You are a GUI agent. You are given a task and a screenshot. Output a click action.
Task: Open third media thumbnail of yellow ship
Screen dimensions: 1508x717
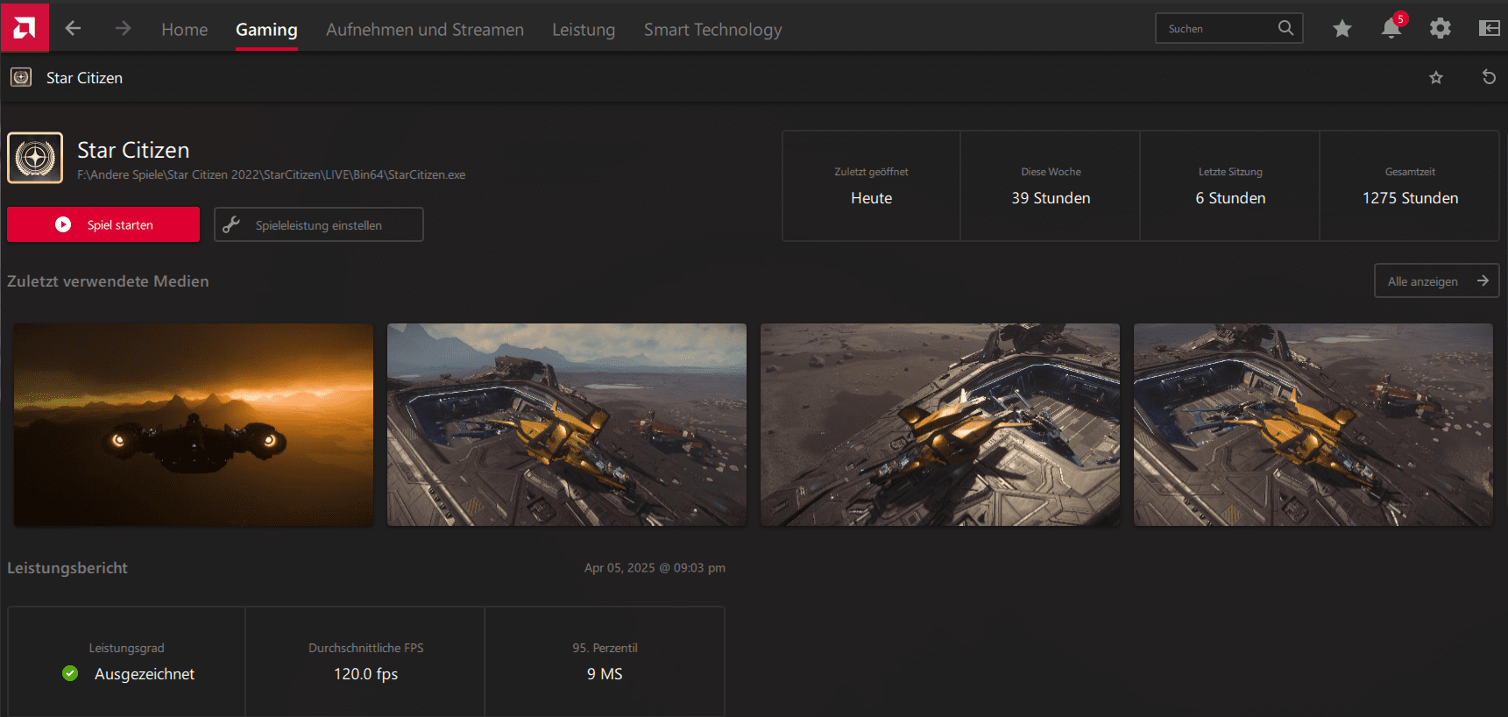(x=940, y=425)
